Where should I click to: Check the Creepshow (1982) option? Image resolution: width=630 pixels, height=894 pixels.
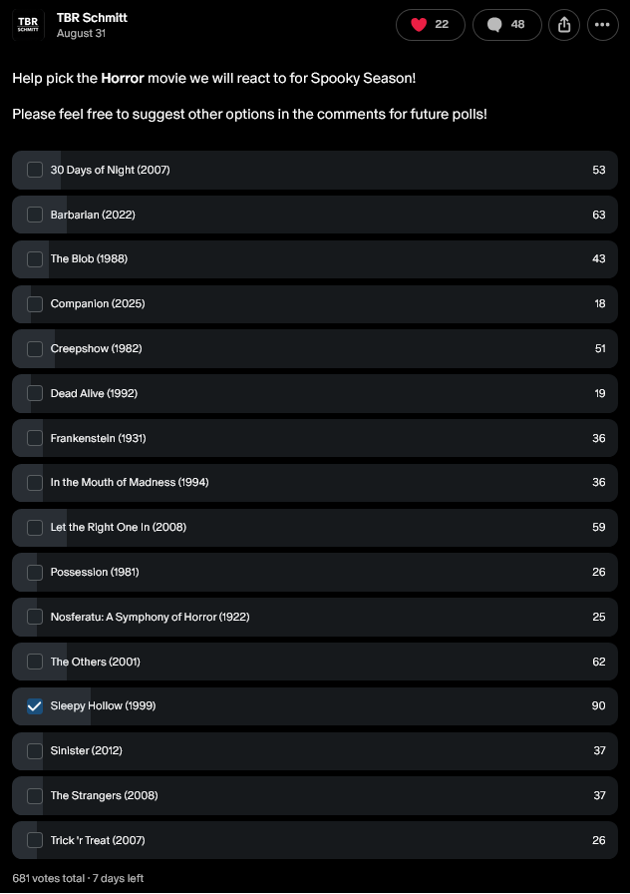[35, 349]
